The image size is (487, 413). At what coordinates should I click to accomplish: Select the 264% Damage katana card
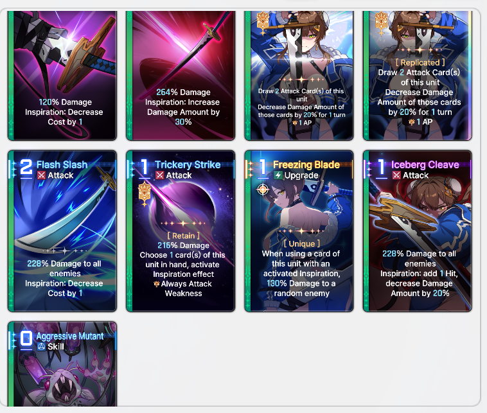[181, 75]
